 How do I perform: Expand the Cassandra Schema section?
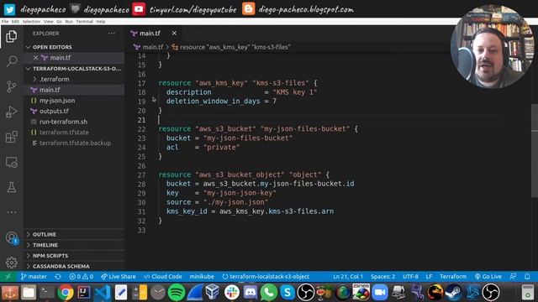(x=74, y=266)
